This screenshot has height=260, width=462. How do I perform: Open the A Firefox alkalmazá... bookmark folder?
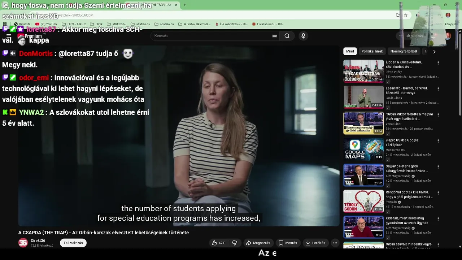click(x=195, y=24)
